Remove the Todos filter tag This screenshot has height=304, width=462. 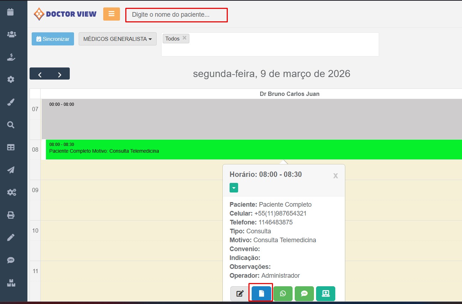point(184,38)
